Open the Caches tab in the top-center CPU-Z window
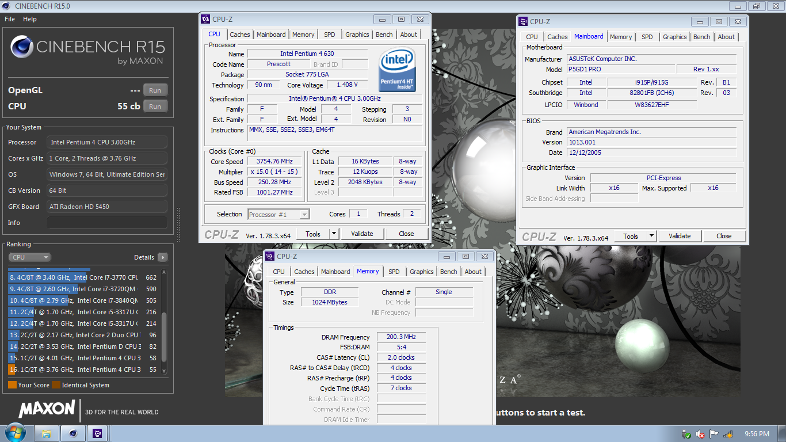 [240, 35]
